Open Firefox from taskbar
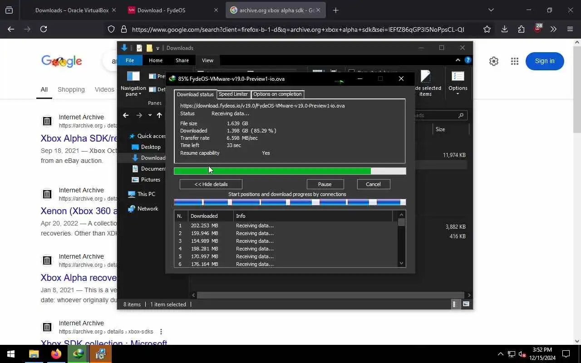581x363 pixels. 56,354
